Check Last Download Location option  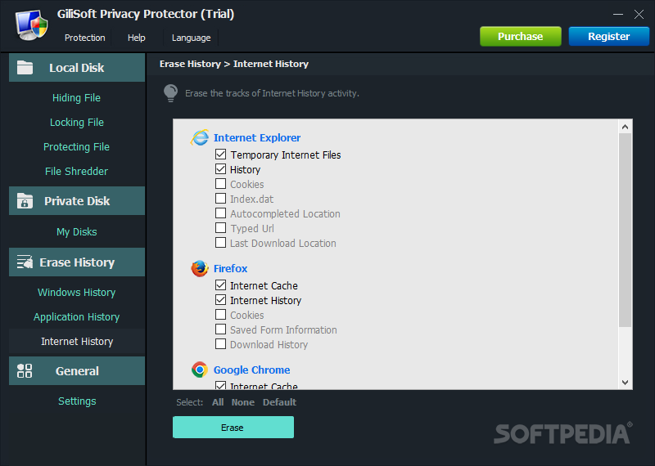click(x=220, y=242)
